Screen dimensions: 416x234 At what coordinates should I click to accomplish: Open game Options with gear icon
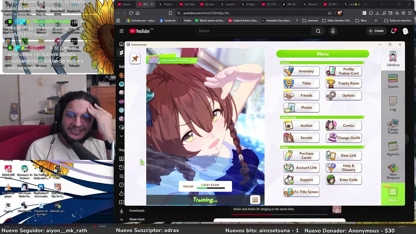click(x=344, y=95)
